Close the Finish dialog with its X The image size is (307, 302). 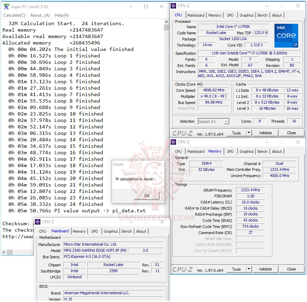[x=159, y=164]
